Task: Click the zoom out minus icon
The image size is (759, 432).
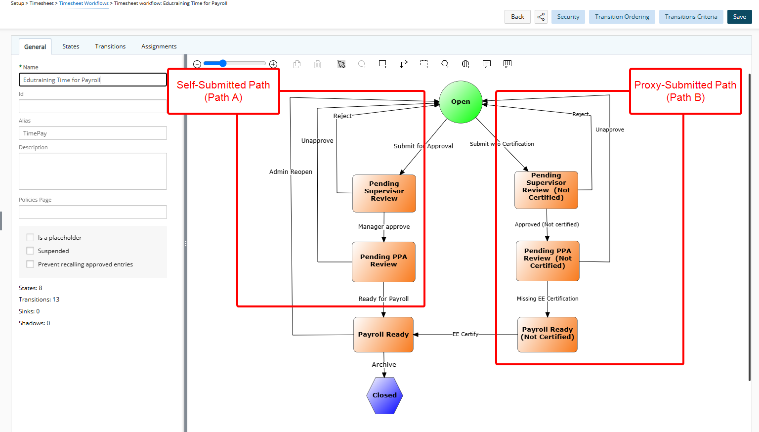Action: pos(197,64)
